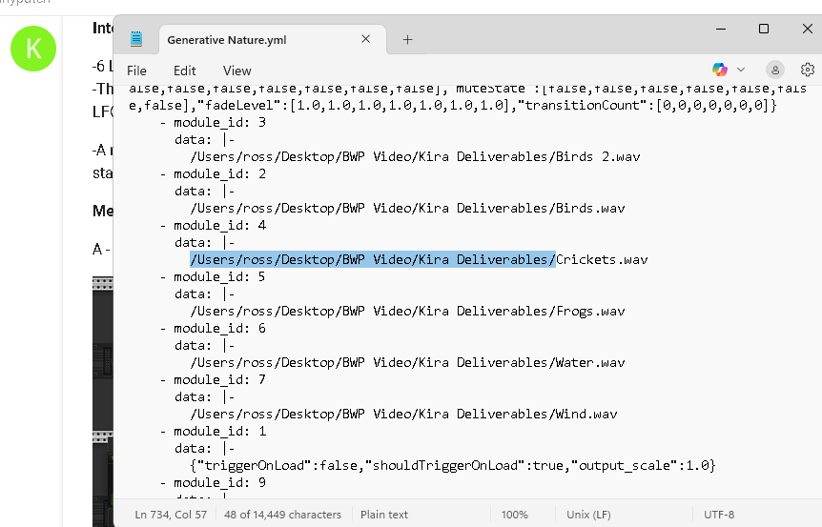Expand the Copilot dropdown chevron
Viewport: 822px width, 527px height.
(741, 70)
